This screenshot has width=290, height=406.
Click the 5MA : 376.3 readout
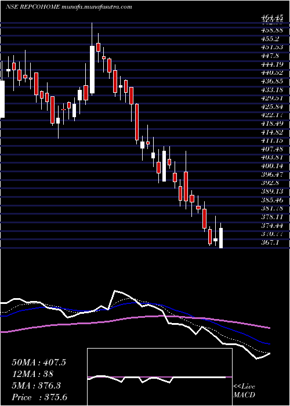pyautogui.click(x=36, y=386)
